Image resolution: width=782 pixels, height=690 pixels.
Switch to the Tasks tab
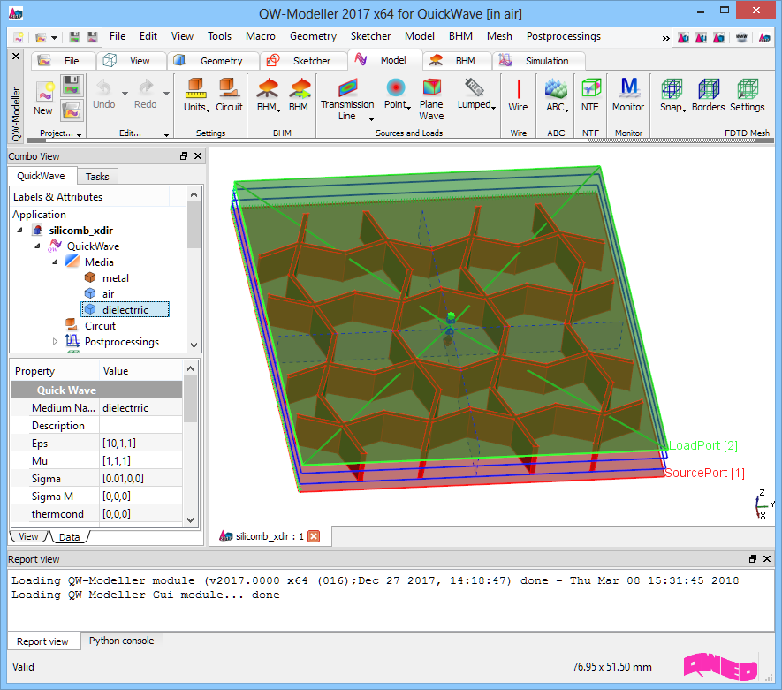(x=97, y=177)
